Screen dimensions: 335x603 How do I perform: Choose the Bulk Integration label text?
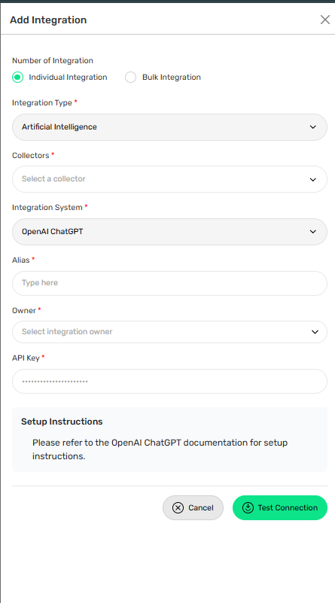click(x=172, y=78)
